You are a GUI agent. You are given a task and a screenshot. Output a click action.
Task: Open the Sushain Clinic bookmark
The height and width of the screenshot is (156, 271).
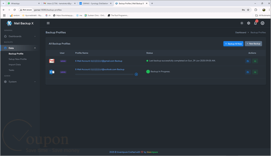(95, 16)
